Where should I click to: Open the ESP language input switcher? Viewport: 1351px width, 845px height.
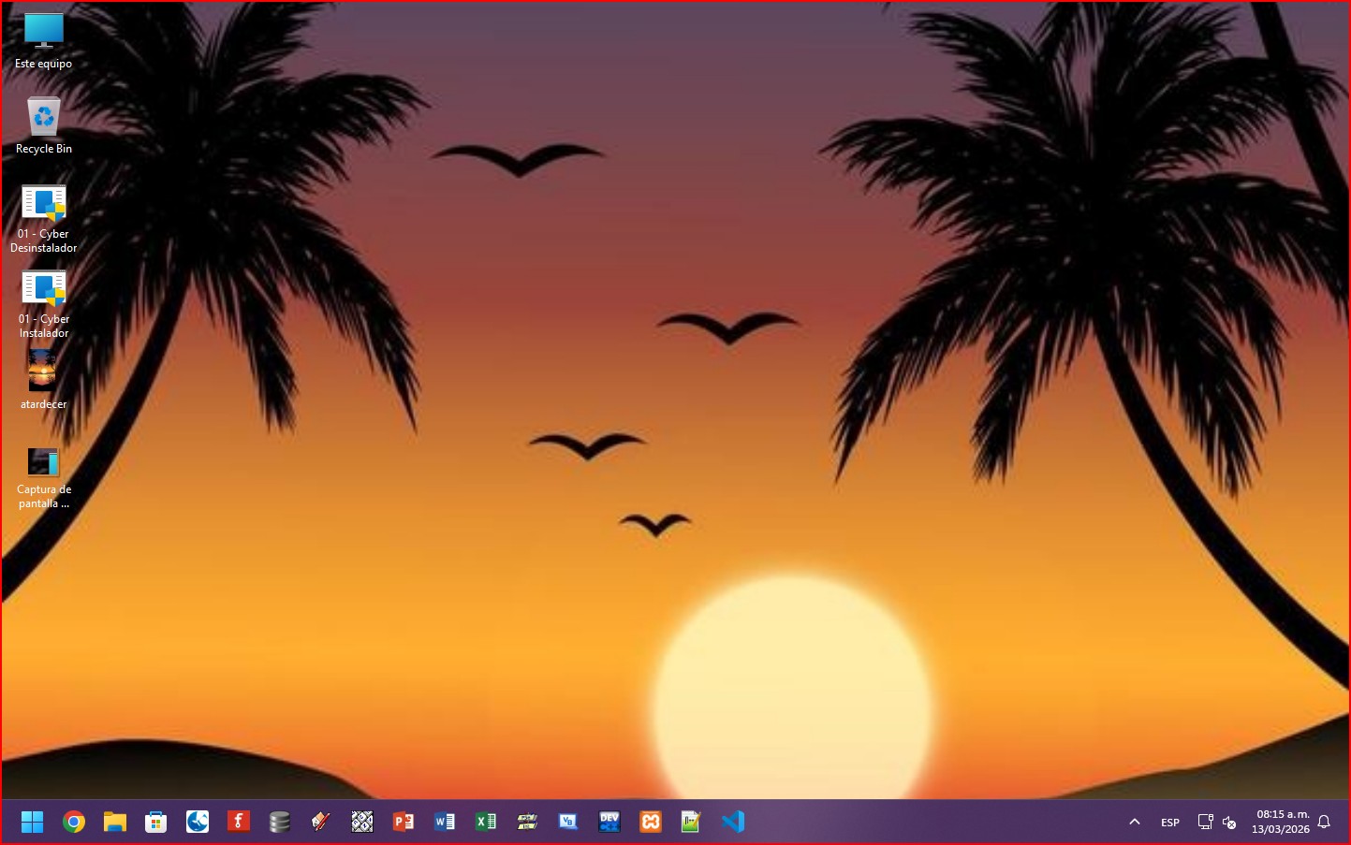[x=1170, y=823]
